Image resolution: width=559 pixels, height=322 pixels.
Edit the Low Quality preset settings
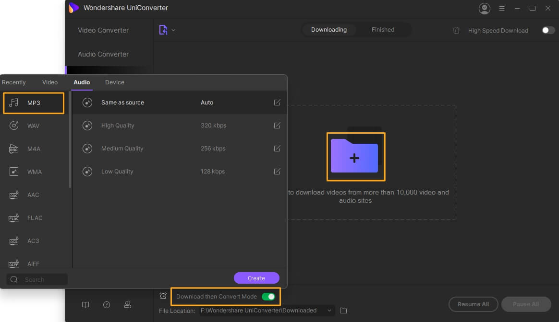277,172
